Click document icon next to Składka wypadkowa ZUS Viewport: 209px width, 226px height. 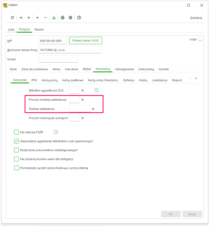click(97, 90)
